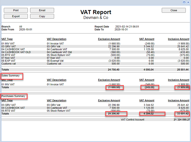
Task: Select the 07 Non VAT row
Action: 8,58
